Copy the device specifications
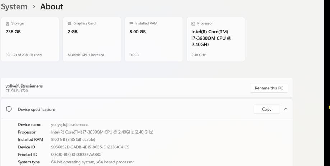330x166 pixels. (266, 109)
